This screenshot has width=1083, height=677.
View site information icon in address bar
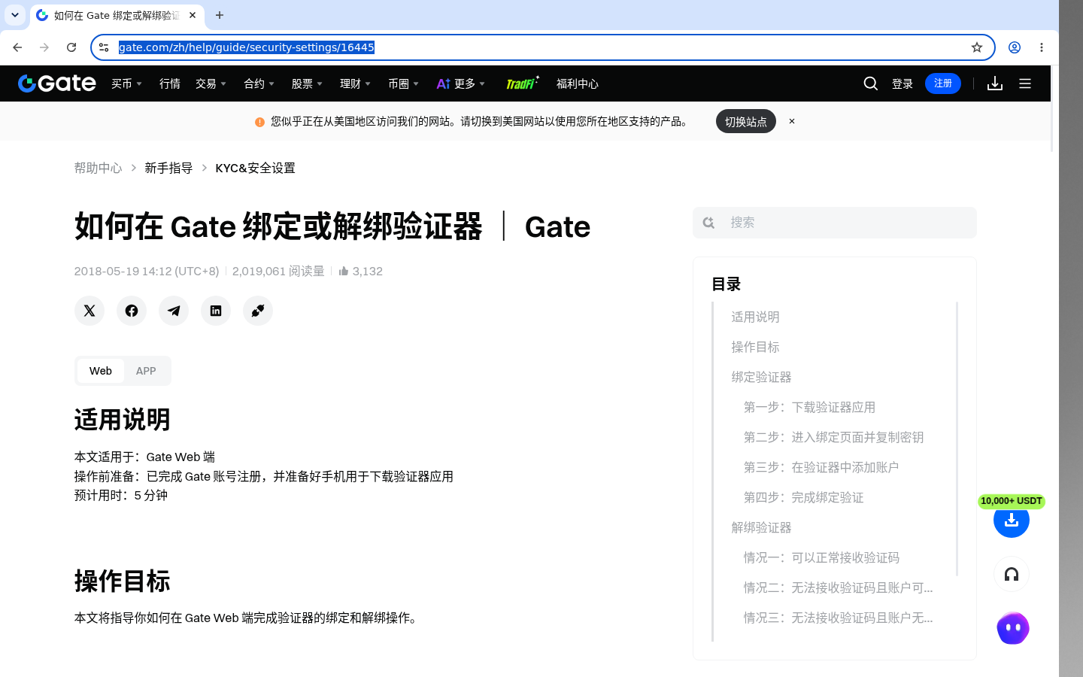(104, 47)
